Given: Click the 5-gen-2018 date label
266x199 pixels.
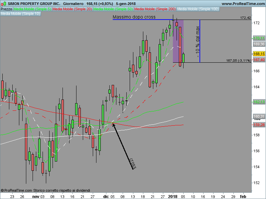Looking at the screenshot, I should click(126, 4).
